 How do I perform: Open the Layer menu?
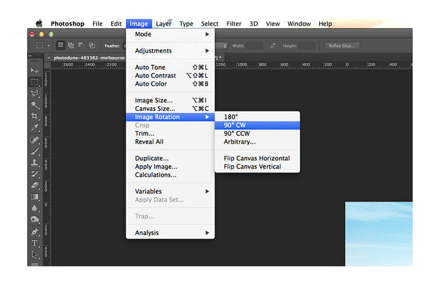point(163,24)
